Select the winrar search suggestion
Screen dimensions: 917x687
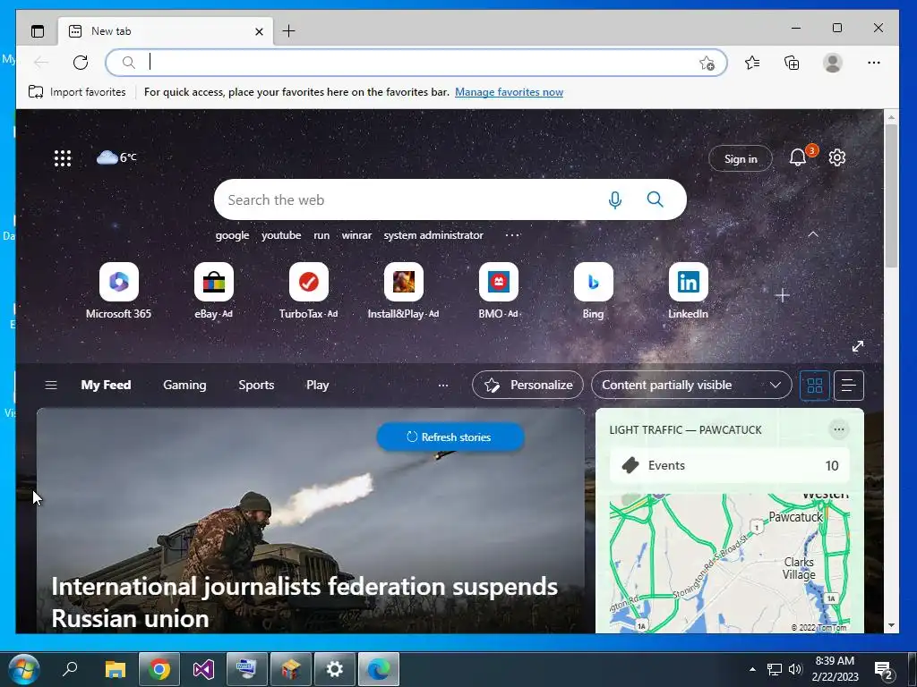(356, 235)
